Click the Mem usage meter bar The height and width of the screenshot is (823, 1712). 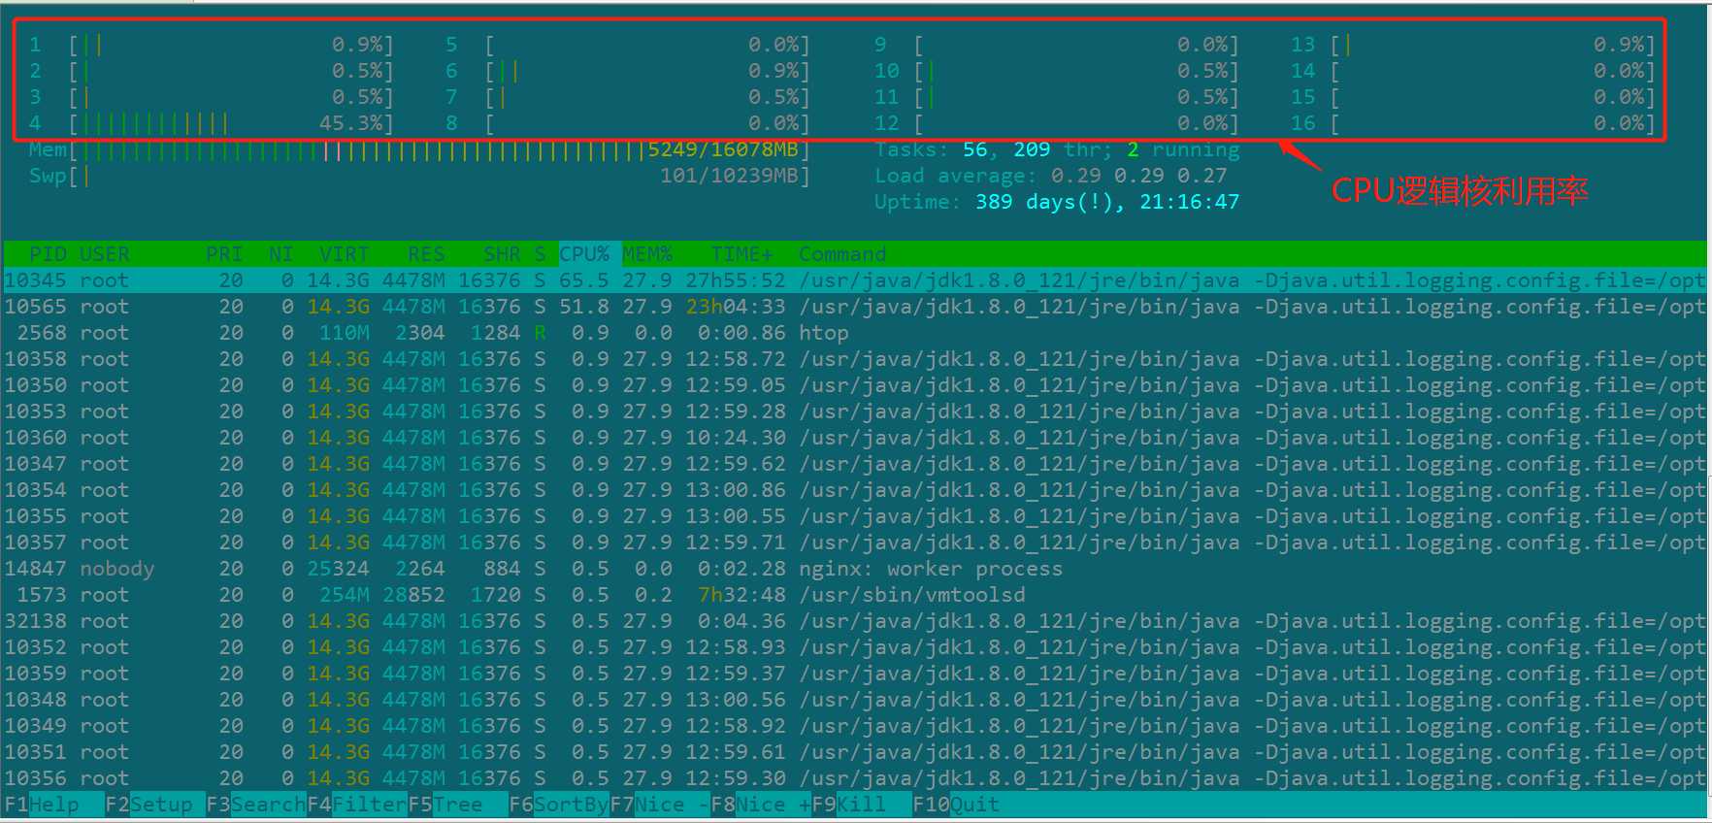(419, 150)
